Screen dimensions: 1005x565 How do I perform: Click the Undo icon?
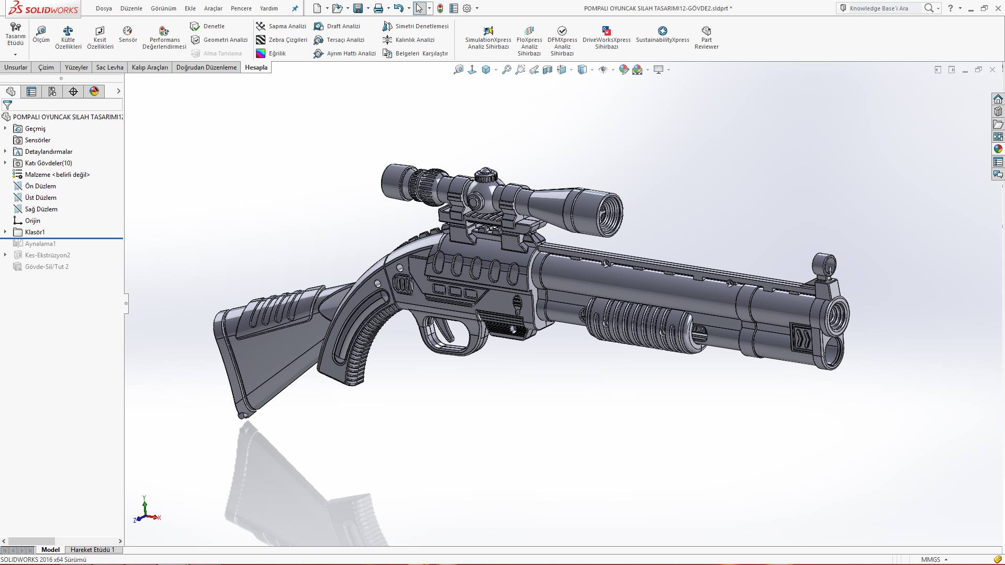tap(399, 8)
